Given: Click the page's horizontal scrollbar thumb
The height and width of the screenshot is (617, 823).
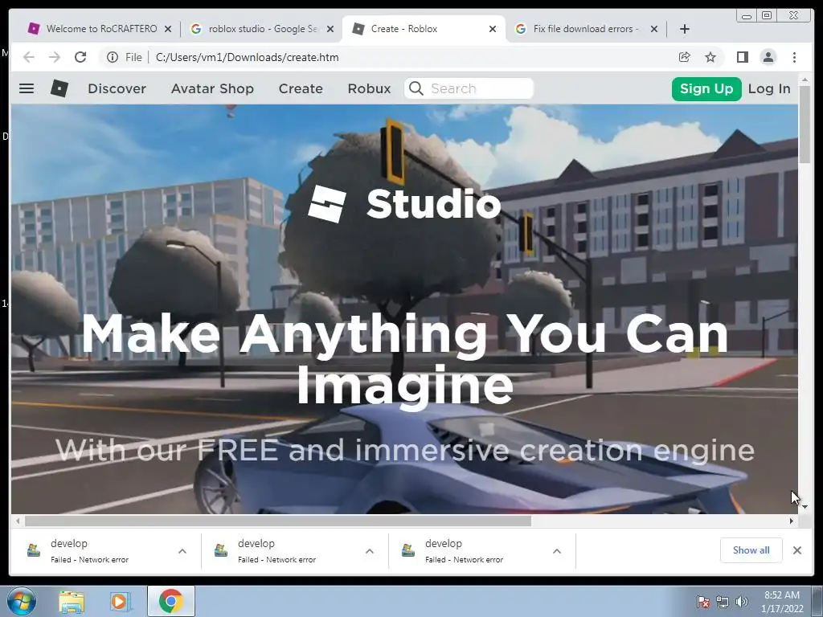Looking at the screenshot, I should 278,521.
